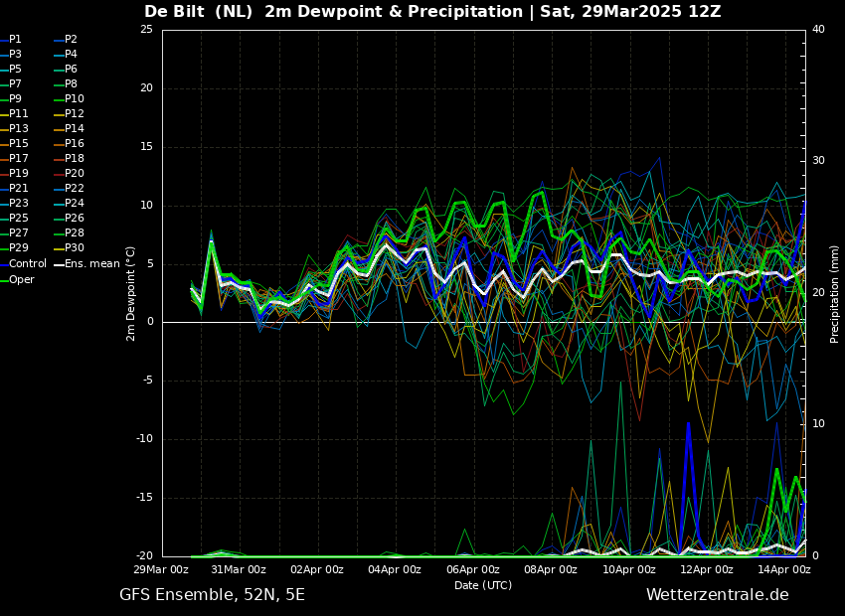Image resolution: width=845 pixels, height=616 pixels.
Task: Click the 08Apr 00z date tick label
Action: pyautogui.click(x=551, y=569)
